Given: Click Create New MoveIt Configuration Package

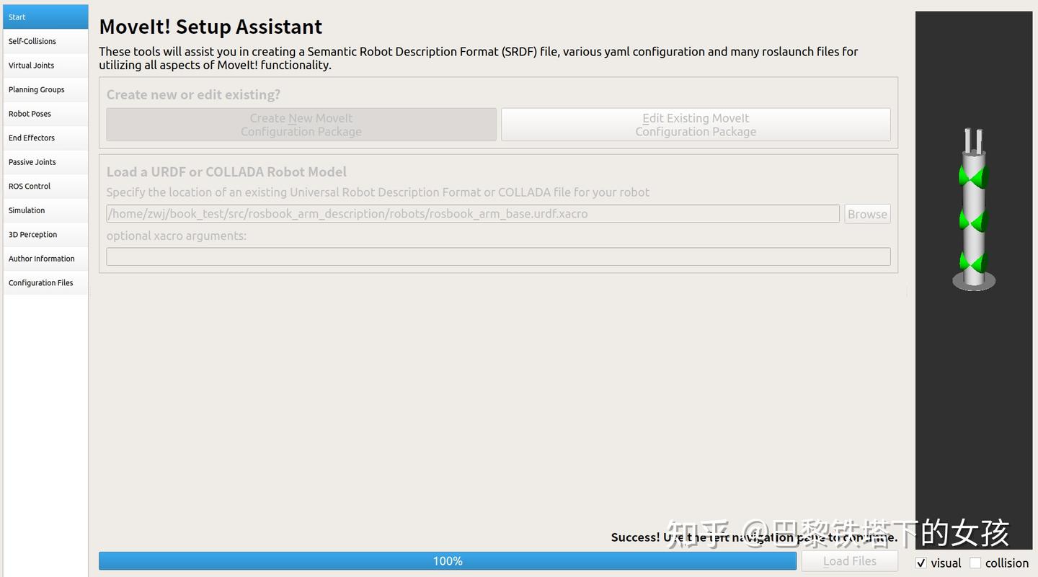Looking at the screenshot, I should (x=301, y=124).
